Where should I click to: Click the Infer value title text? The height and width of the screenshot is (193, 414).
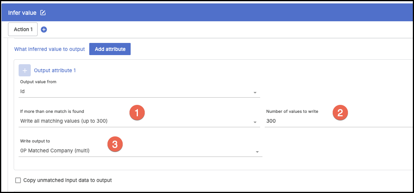pos(22,13)
